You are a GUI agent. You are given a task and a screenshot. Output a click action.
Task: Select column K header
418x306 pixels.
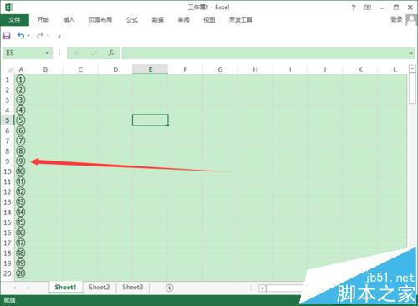pos(360,69)
